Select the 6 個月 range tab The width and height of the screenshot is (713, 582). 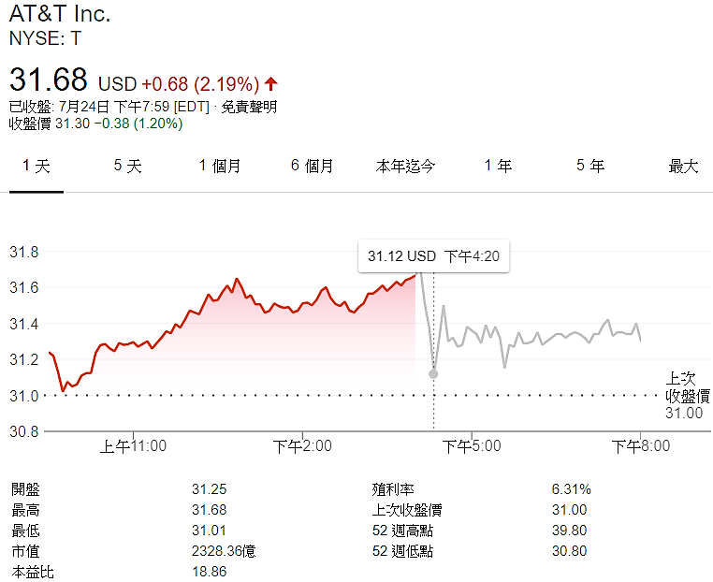point(312,167)
